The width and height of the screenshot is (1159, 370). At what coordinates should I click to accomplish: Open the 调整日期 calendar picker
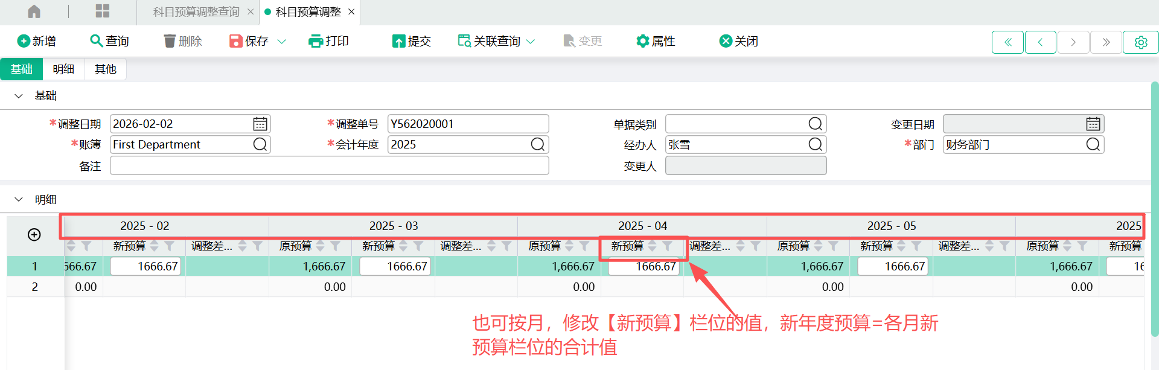click(x=260, y=124)
